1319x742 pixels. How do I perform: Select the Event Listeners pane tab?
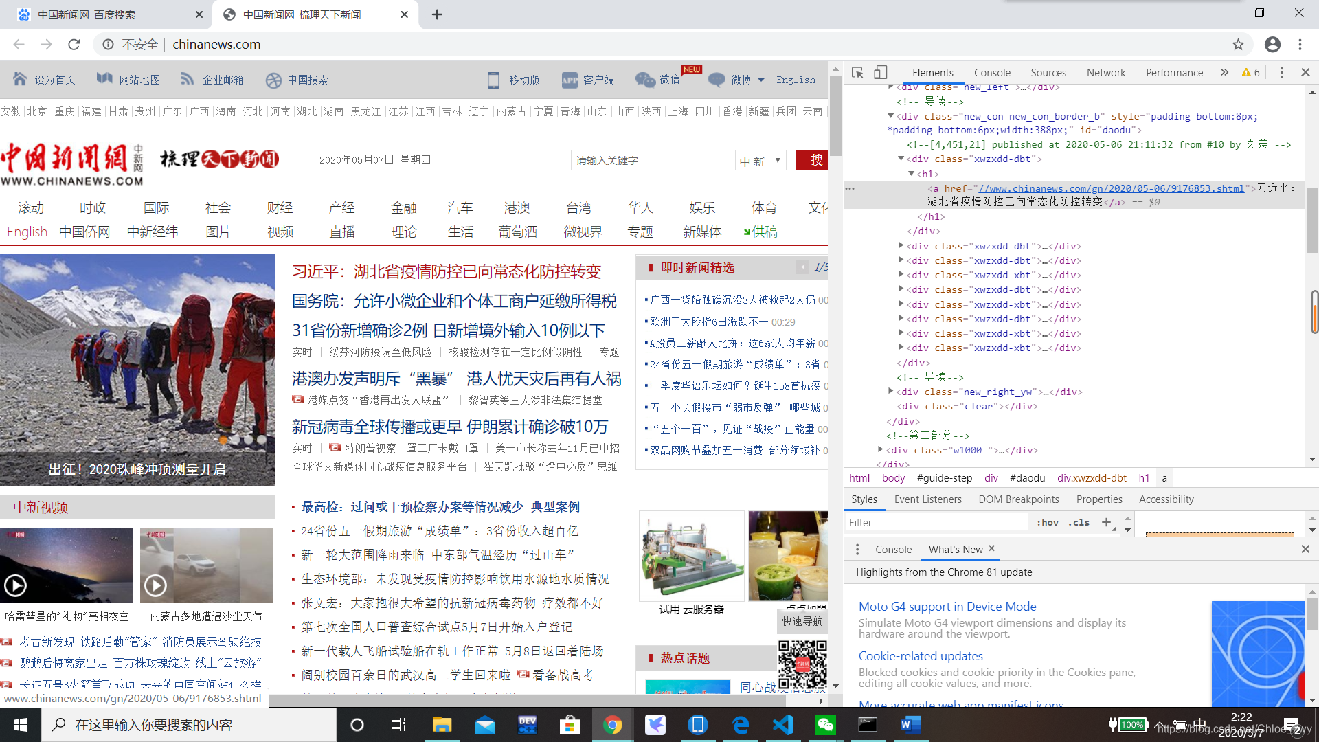pos(927,499)
